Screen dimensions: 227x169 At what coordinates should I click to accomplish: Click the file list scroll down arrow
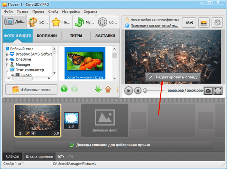(x=115, y=78)
